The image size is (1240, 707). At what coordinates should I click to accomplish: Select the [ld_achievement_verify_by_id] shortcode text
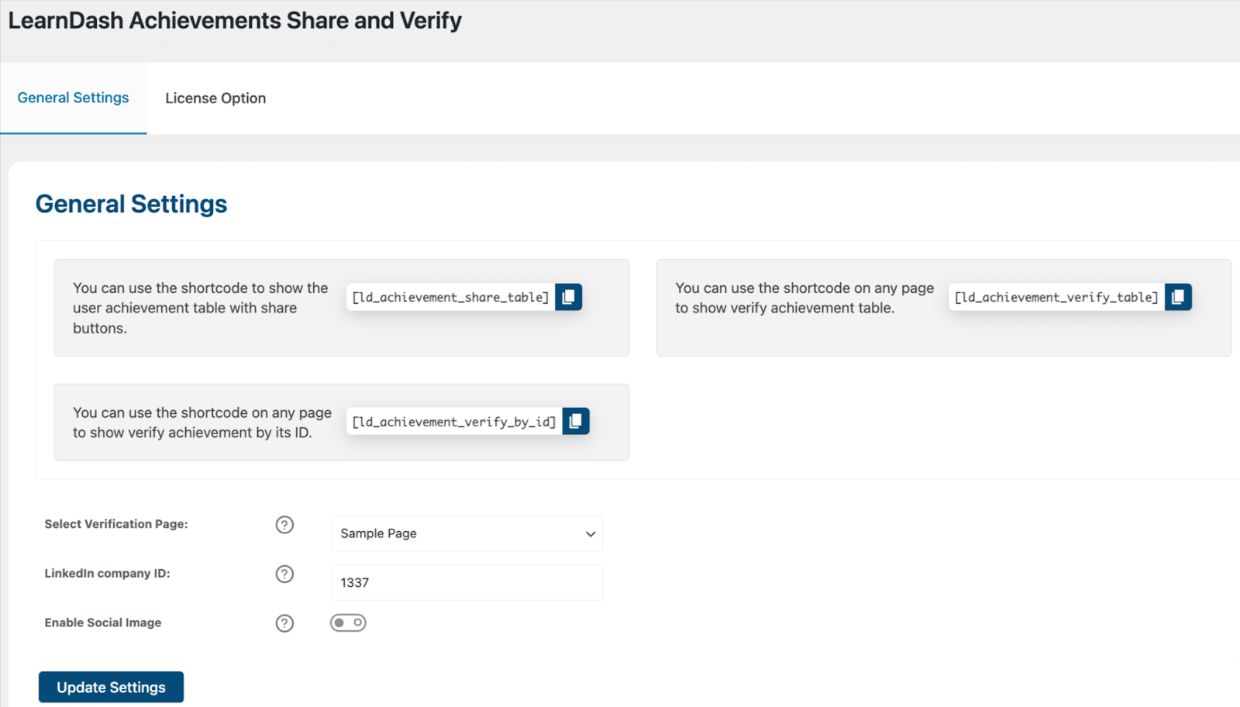point(454,422)
